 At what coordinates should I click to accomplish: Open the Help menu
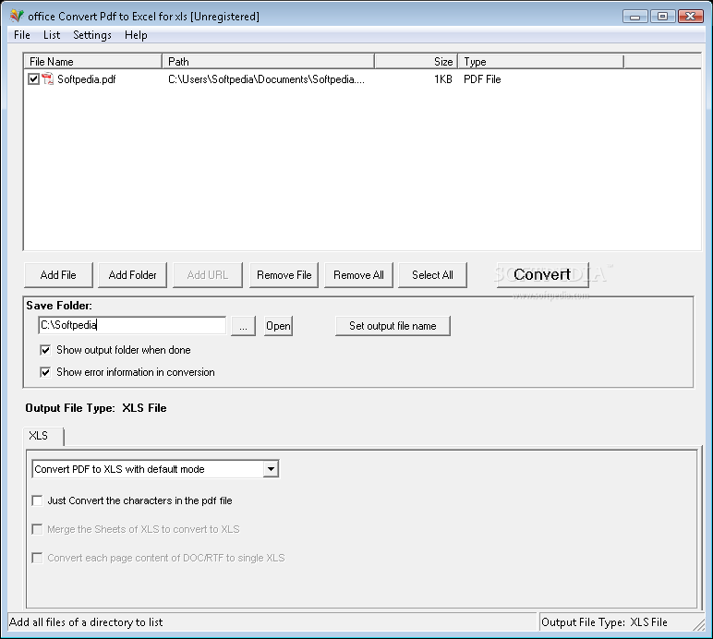[x=136, y=35]
